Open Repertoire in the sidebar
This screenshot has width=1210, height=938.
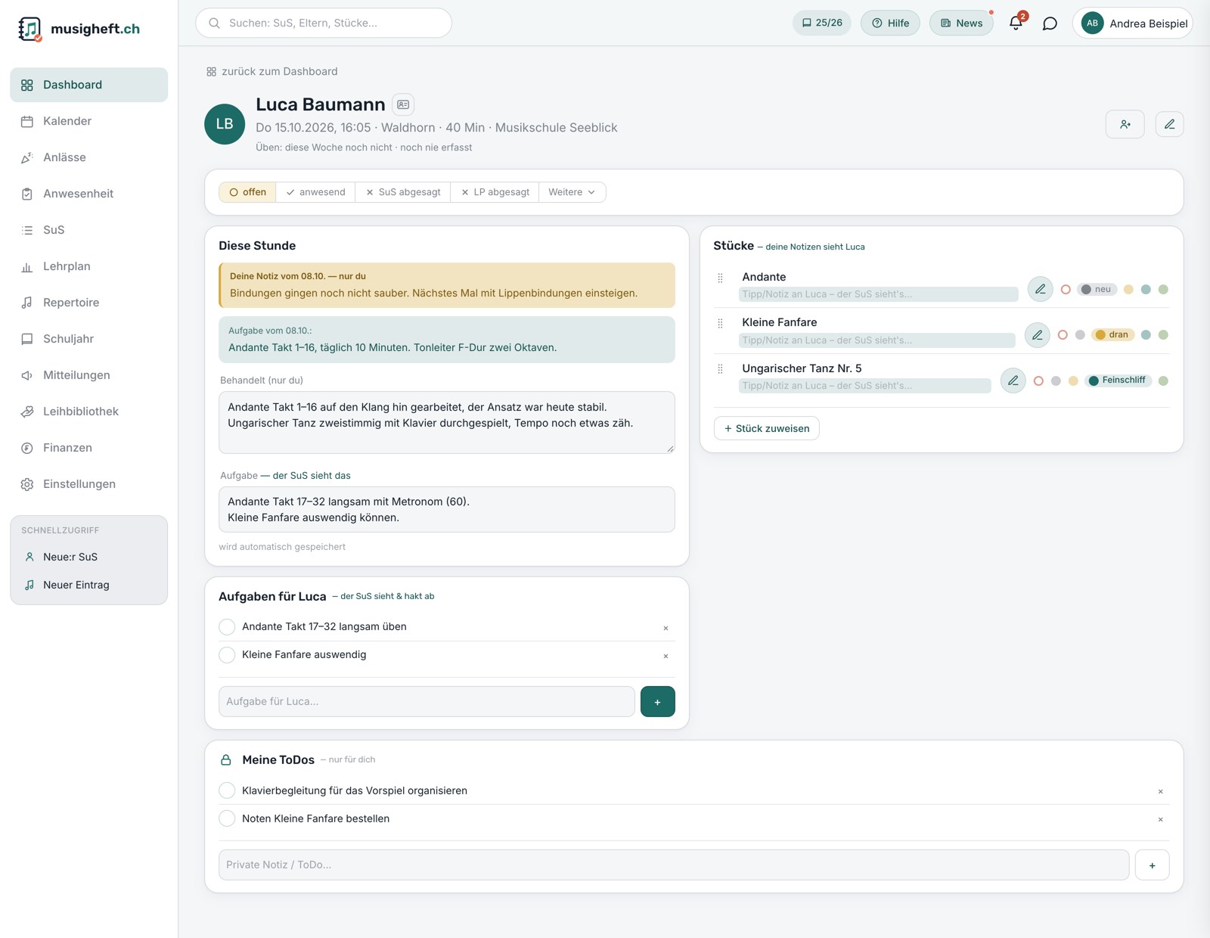click(x=88, y=303)
